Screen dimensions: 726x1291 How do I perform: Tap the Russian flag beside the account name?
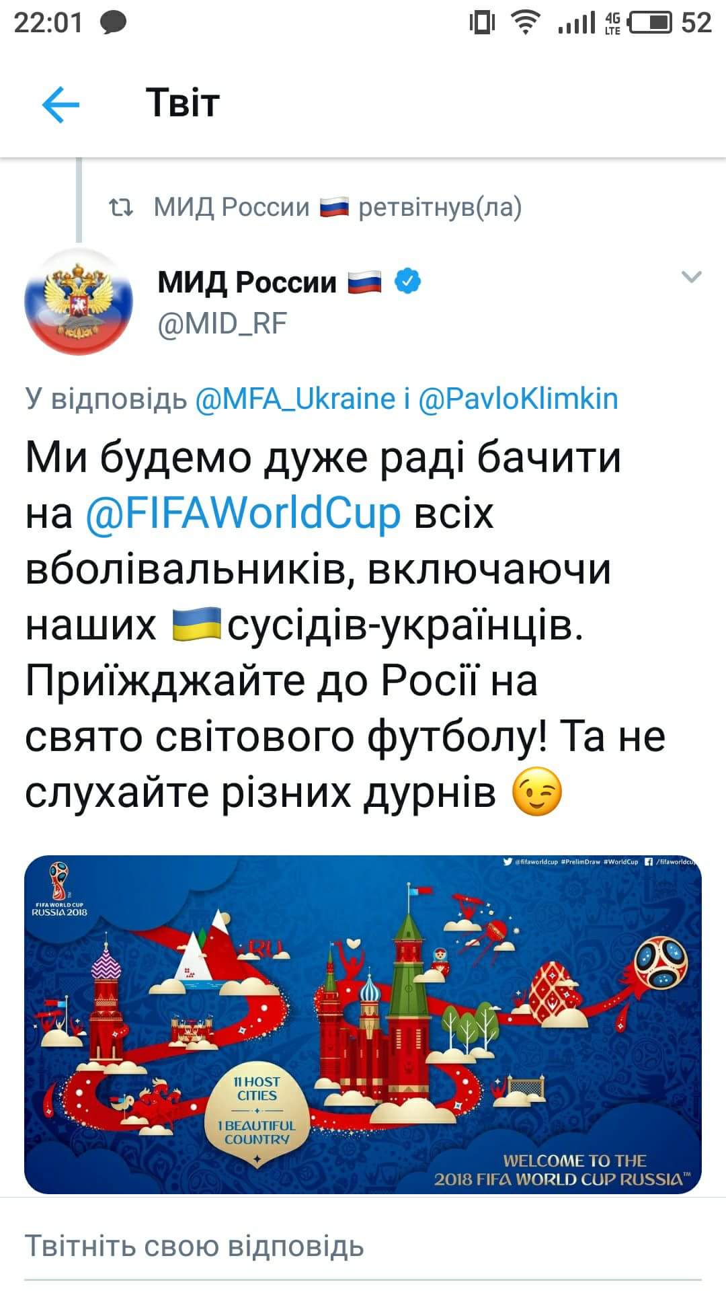pyautogui.click(x=364, y=282)
